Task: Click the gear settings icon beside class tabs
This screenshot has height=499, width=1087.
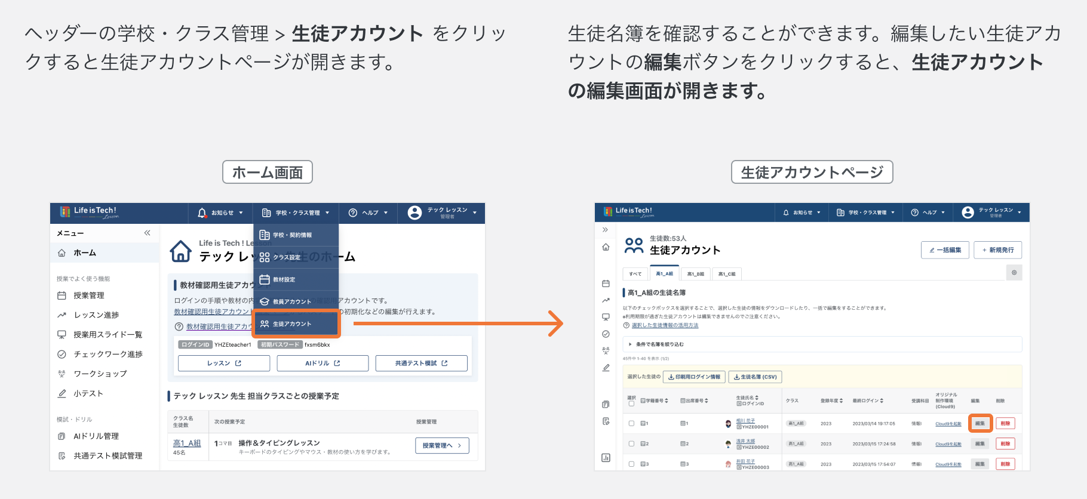Action: 1014,273
